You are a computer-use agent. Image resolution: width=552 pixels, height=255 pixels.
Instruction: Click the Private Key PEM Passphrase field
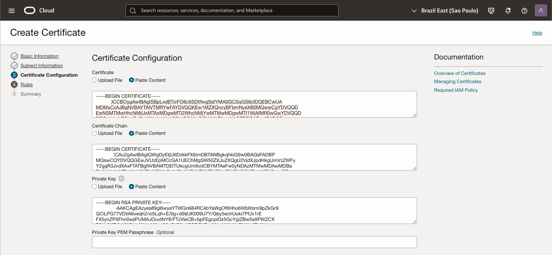[254, 242]
